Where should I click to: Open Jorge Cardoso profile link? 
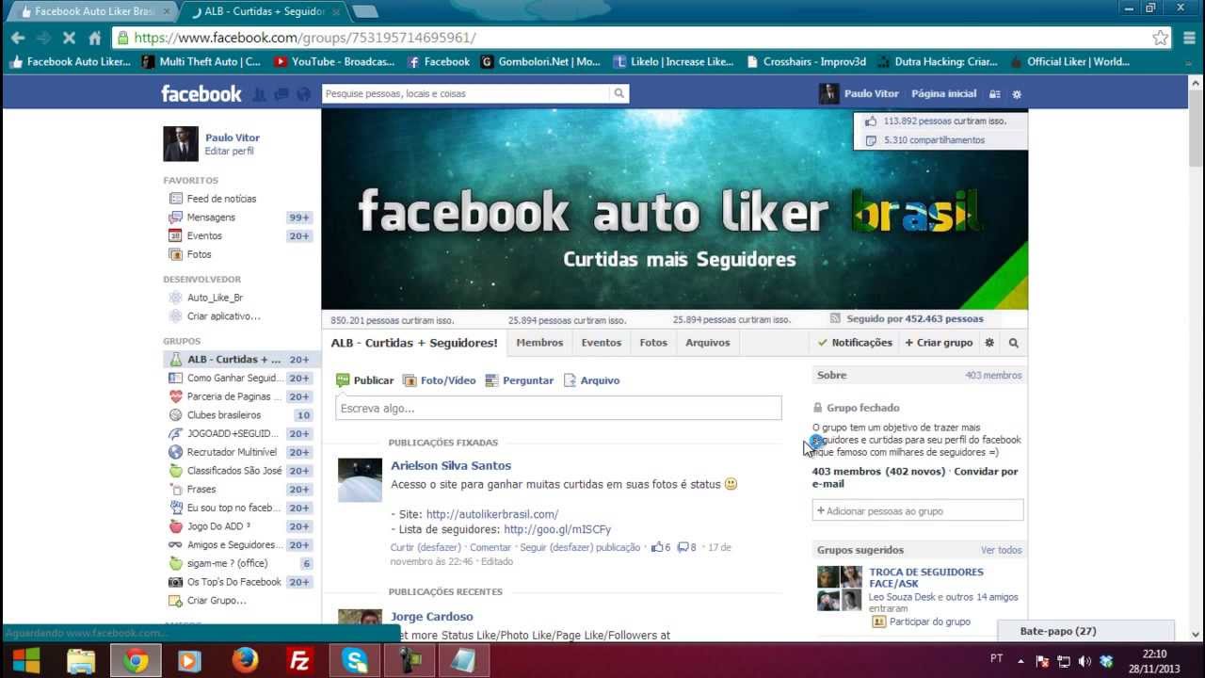pyautogui.click(x=432, y=617)
